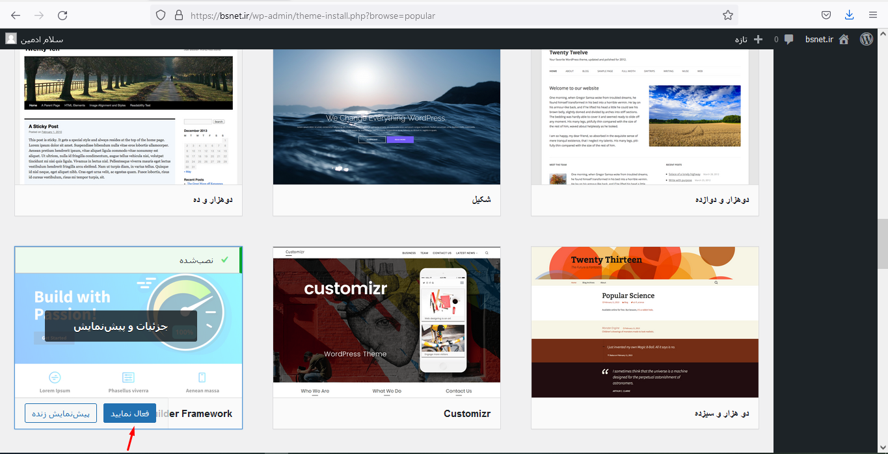Click the browser forward arrow
The image size is (888, 454).
[39, 15]
